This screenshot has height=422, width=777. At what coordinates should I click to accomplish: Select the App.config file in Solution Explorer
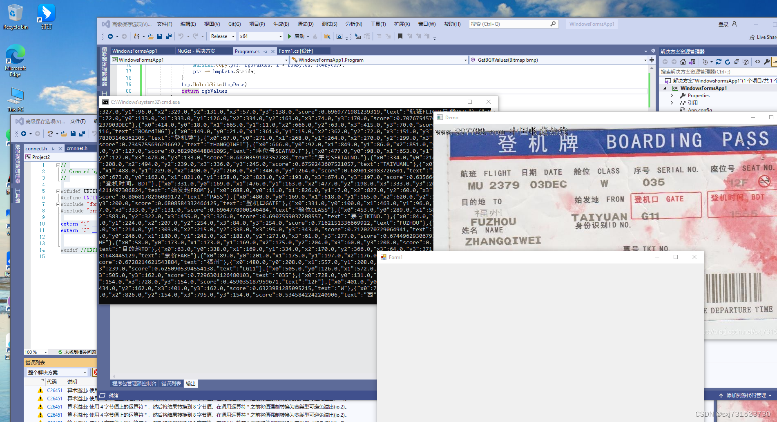tap(699, 110)
